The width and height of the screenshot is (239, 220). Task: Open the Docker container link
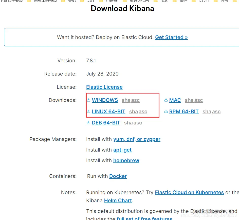coord(118,176)
